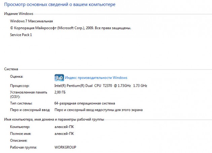
Task: Open the "Индекс производительности Windows" link
Action: pyautogui.click(x=96, y=78)
